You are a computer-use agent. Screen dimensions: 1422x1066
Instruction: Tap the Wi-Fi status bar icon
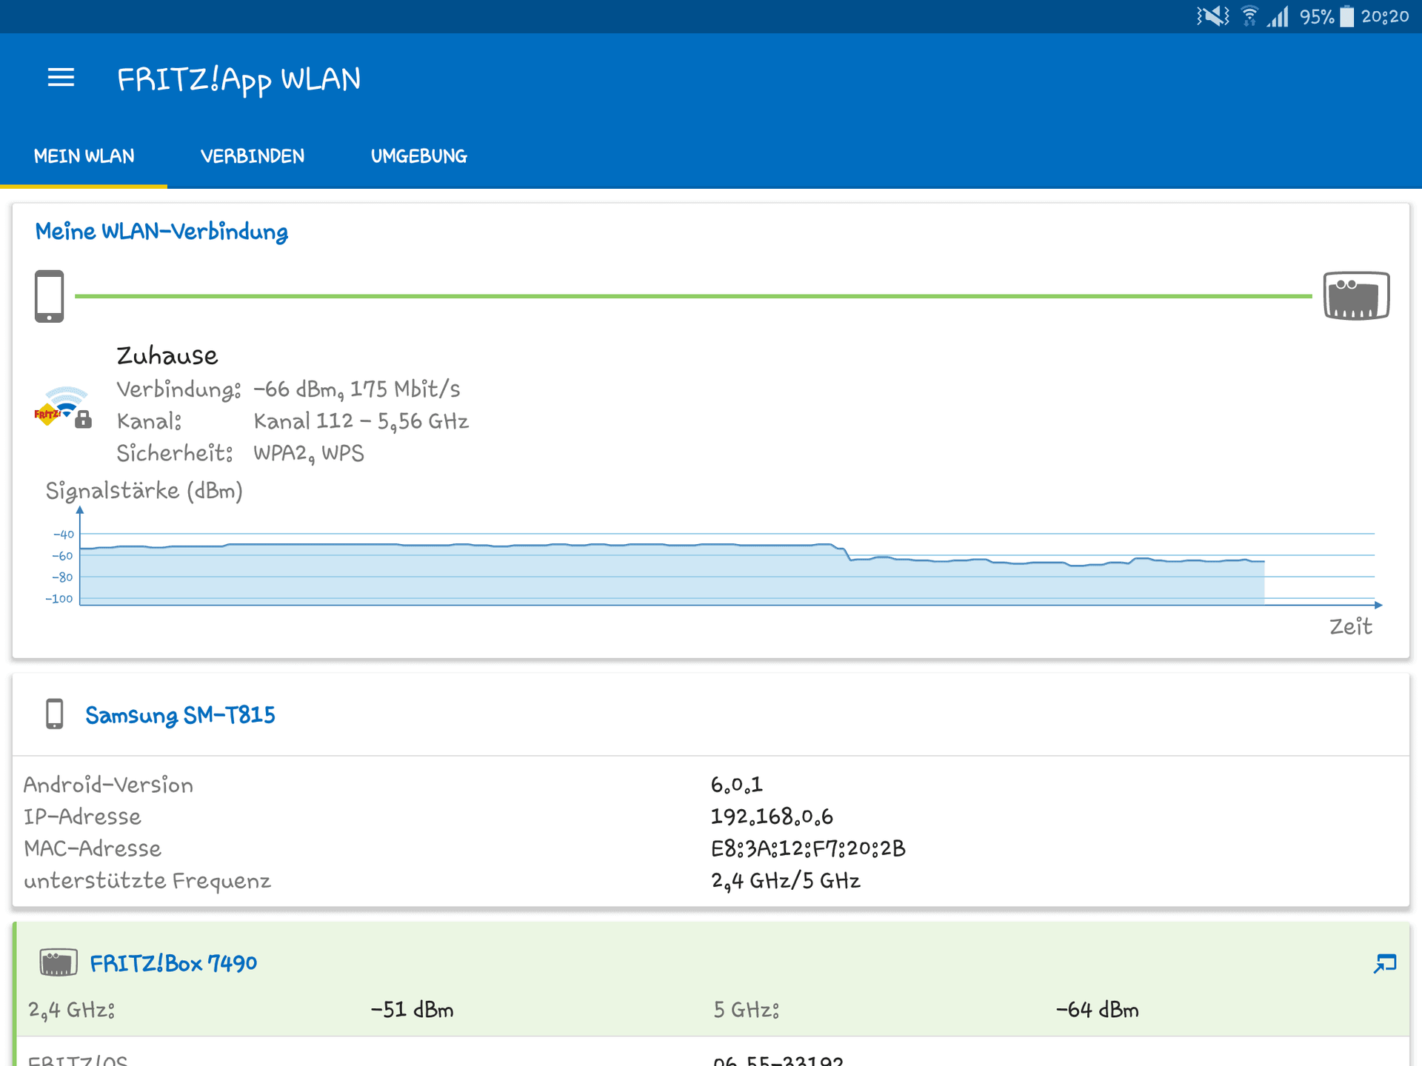click(1249, 16)
